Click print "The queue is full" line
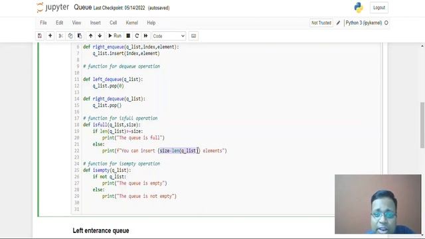The height and width of the screenshot is (239, 425). 133,138
